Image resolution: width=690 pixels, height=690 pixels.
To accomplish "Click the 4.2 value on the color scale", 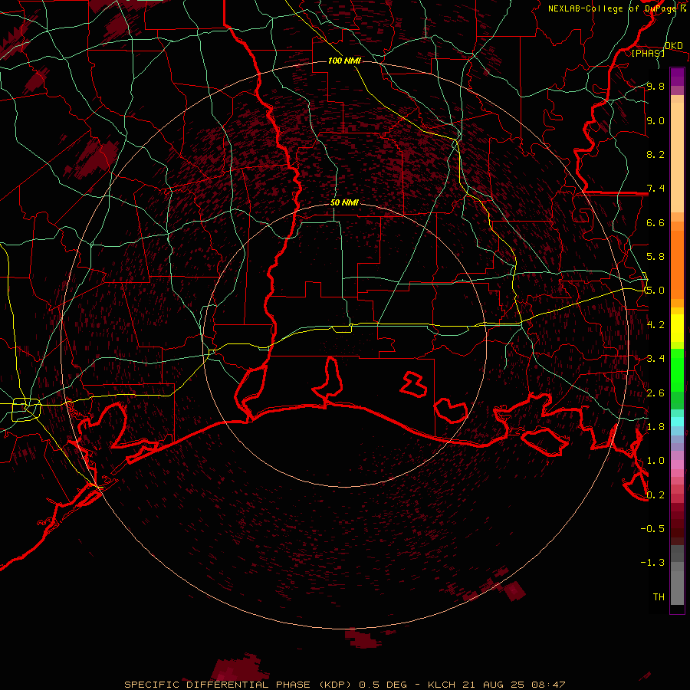I will tap(655, 325).
